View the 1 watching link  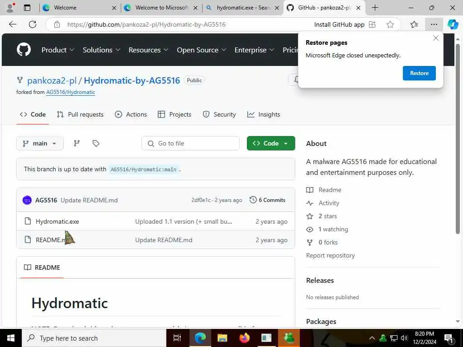pos(327,229)
